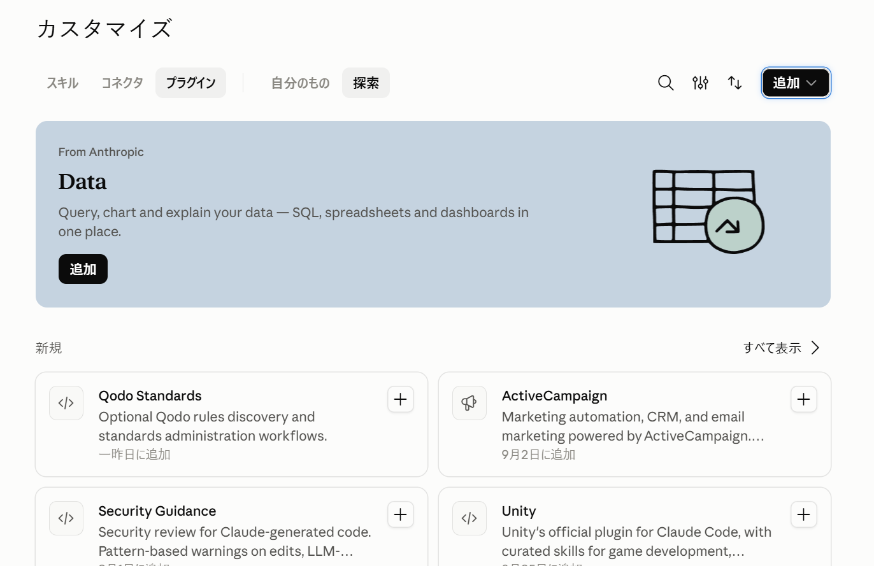
Task: Click the 9月2日に追加 date text
Action: point(538,454)
